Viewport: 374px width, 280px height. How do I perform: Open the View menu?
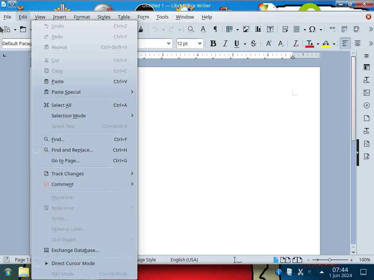point(40,17)
